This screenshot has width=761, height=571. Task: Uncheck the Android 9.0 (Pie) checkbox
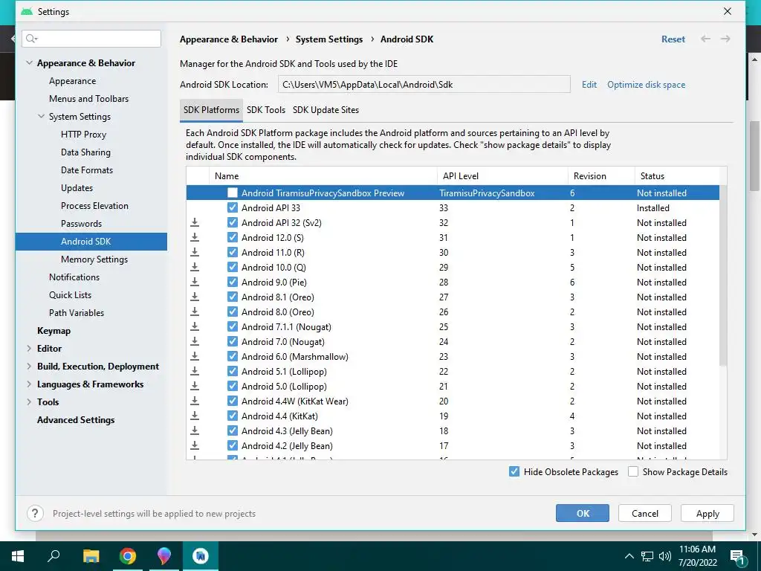pos(233,282)
